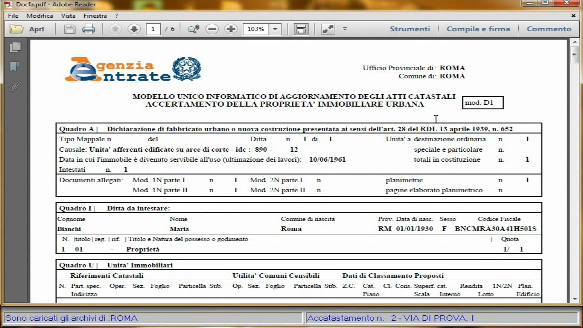Screen dimensions: 583x328
Task: Click the "Quadro U" heading
Action: 76,265
